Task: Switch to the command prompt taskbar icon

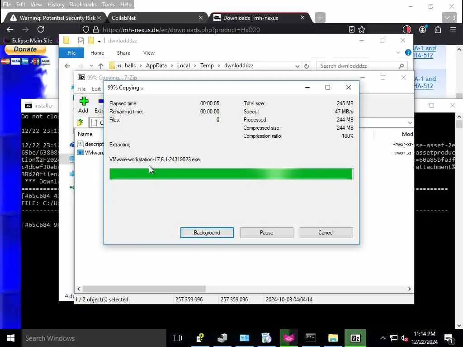Action: click(x=311, y=338)
